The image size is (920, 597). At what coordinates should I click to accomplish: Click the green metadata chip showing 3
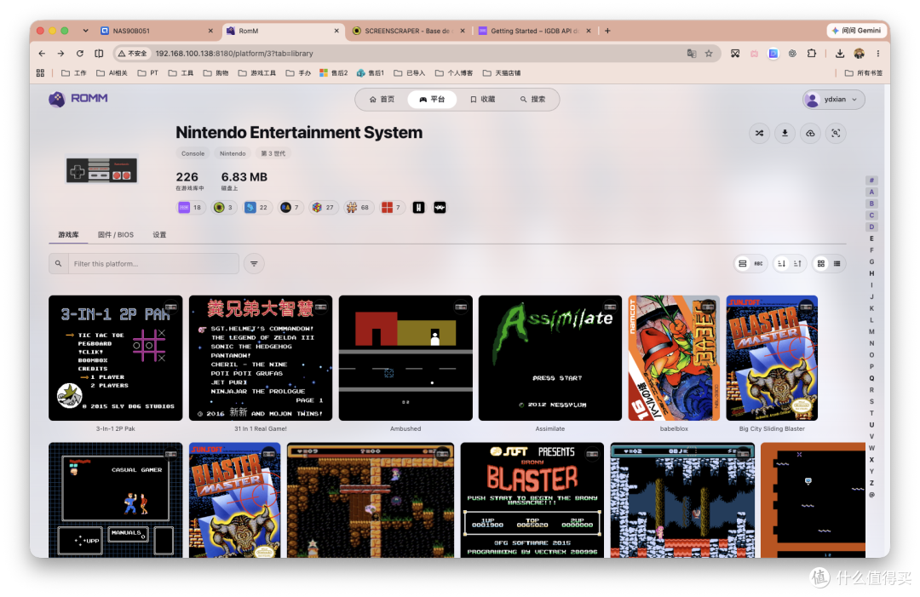point(224,208)
